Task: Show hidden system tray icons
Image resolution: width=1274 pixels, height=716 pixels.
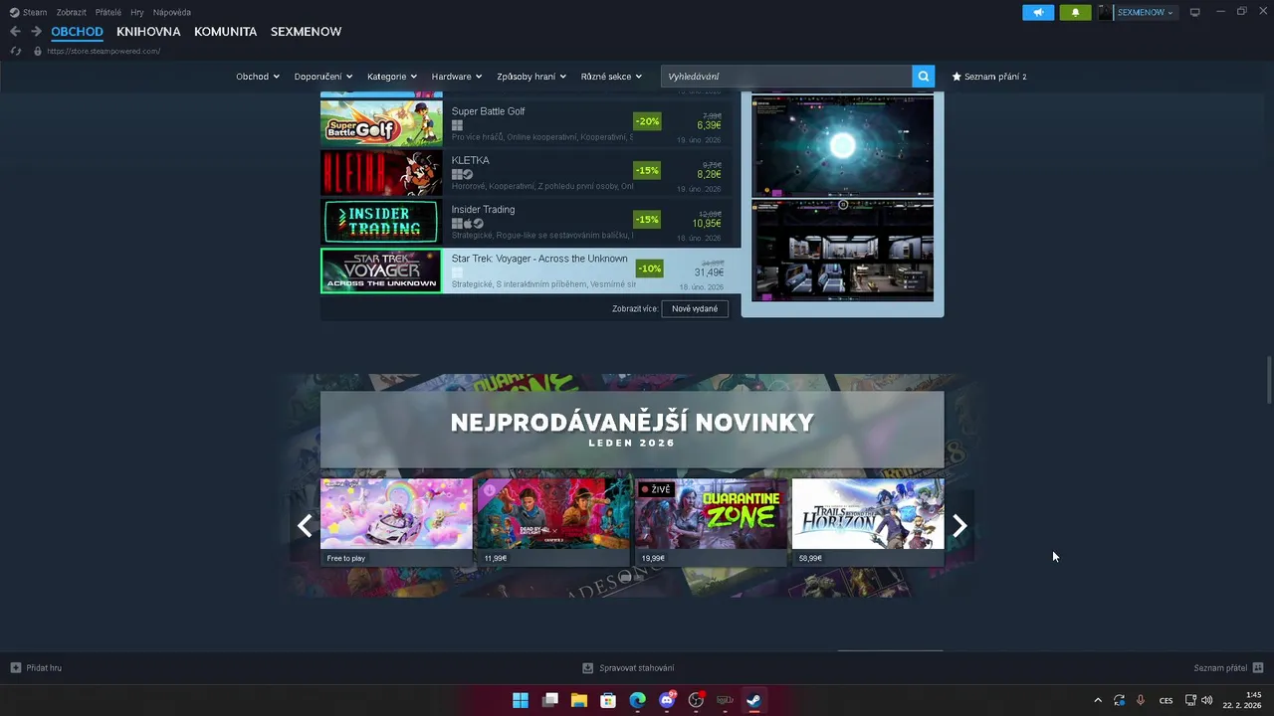Action: coord(1098,700)
